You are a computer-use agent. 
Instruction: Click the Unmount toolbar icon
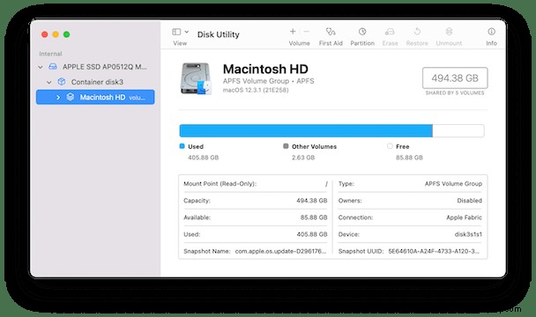coord(449,32)
